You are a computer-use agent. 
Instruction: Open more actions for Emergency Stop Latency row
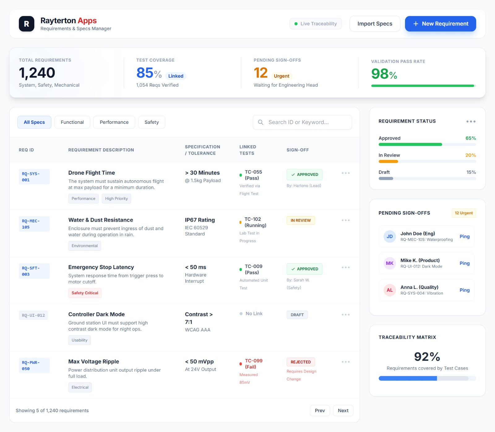coord(346,268)
